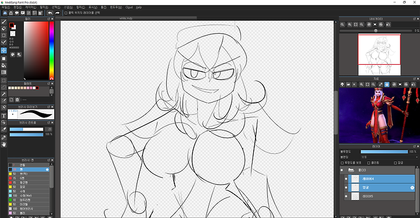Open settings gear on the 얼굴 layer
This screenshot has width=420, height=218.
pyautogui.click(x=412, y=188)
